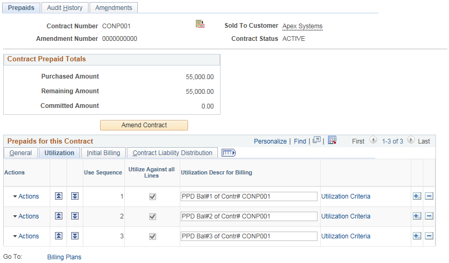Add row after PPD Bal#3 row

coord(417,236)
